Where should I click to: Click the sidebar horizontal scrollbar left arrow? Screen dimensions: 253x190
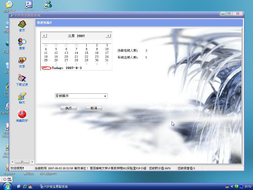pyautogui.click(x=12, y=162)
